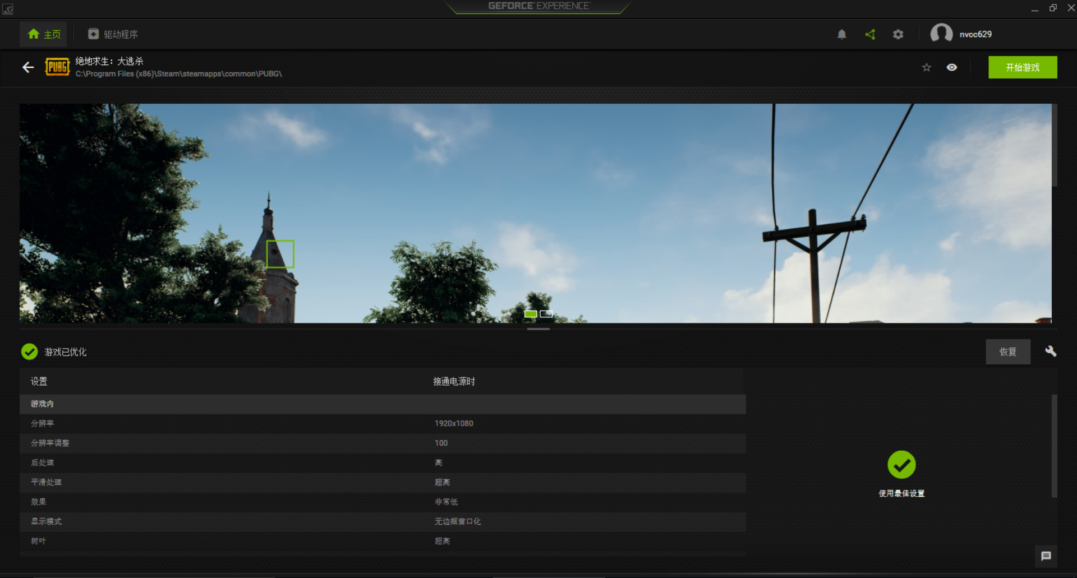Click the game install path text
This screenshot has width=1077, height=578.
(x=179, y=74)
